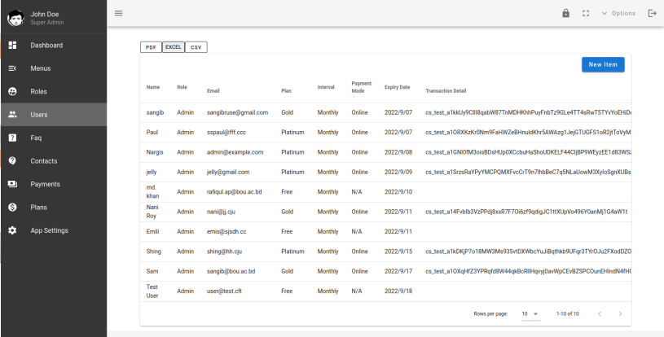
Task: Go to next page of table
Action: tap(620, 313)
